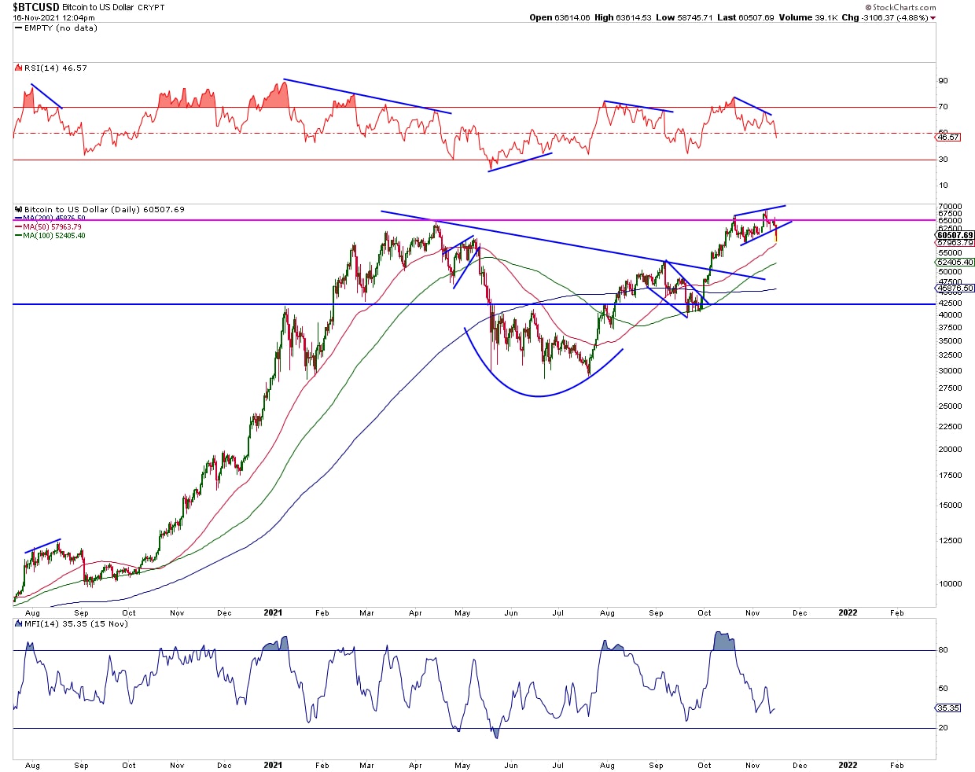Click the 2021 label on MFI panel axis
The height and width of the screenshot is (772, 975).
(273, 765)
